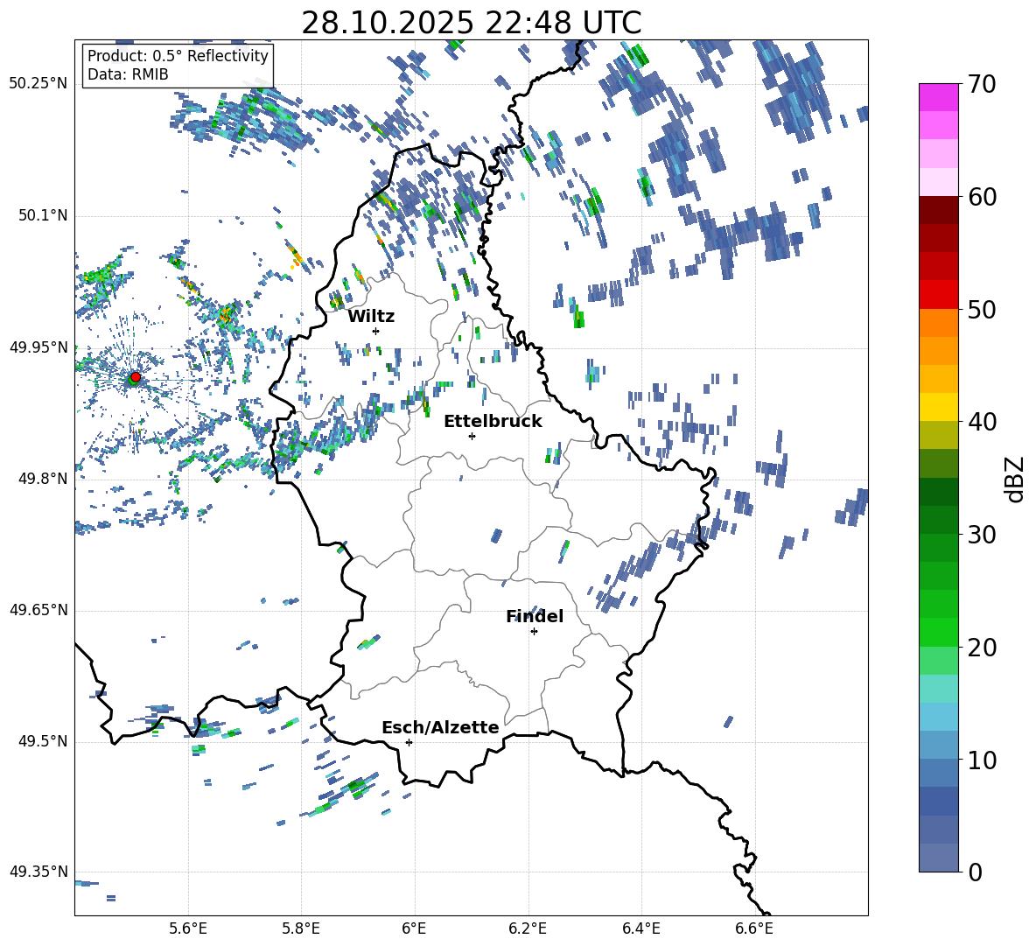Viewport: 1036px width, 946px height.
Task: Click the Wiltz city label
Action: click(x=371, y=317)
